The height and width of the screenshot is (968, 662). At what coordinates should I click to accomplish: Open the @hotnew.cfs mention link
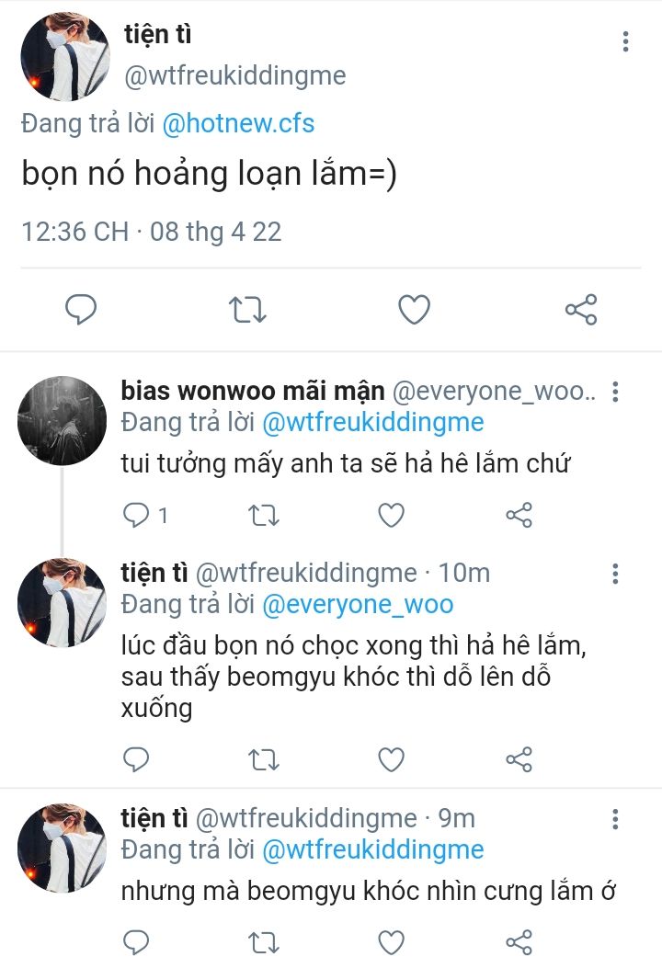[x=238, y=123]
